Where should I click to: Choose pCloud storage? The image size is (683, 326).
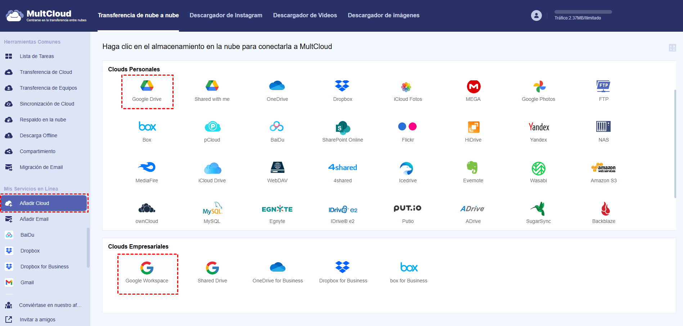(212, 132)
